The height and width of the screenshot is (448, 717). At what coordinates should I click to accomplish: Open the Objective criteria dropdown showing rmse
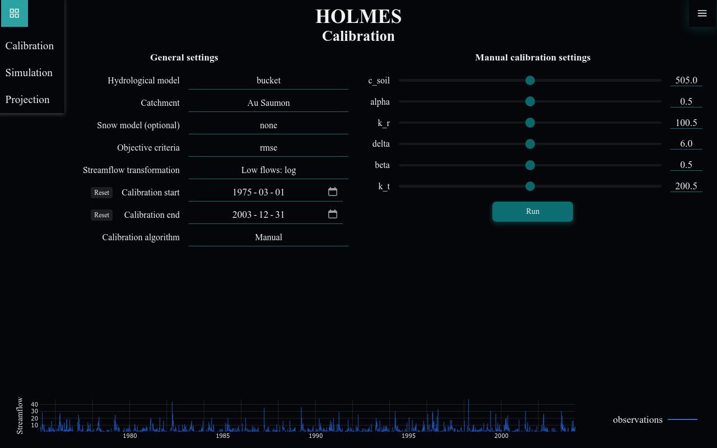click(x=268, y=147)
